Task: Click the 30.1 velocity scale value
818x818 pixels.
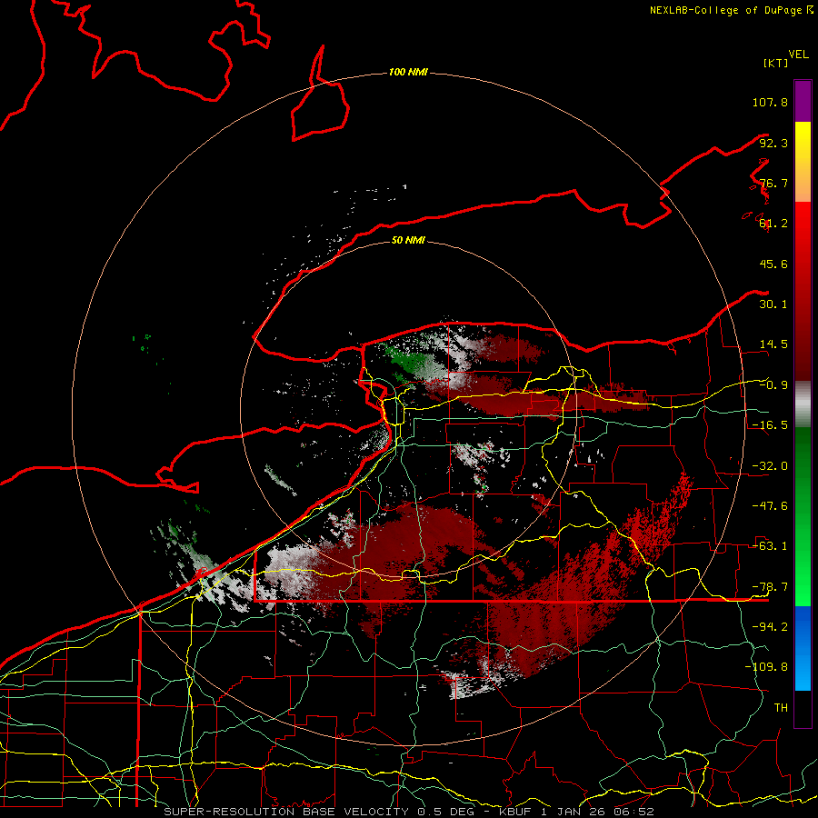Action: [x=773, y=304]
